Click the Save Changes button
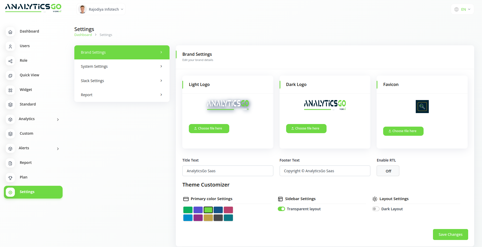The image size is (482, 247). tap(450, 234)
